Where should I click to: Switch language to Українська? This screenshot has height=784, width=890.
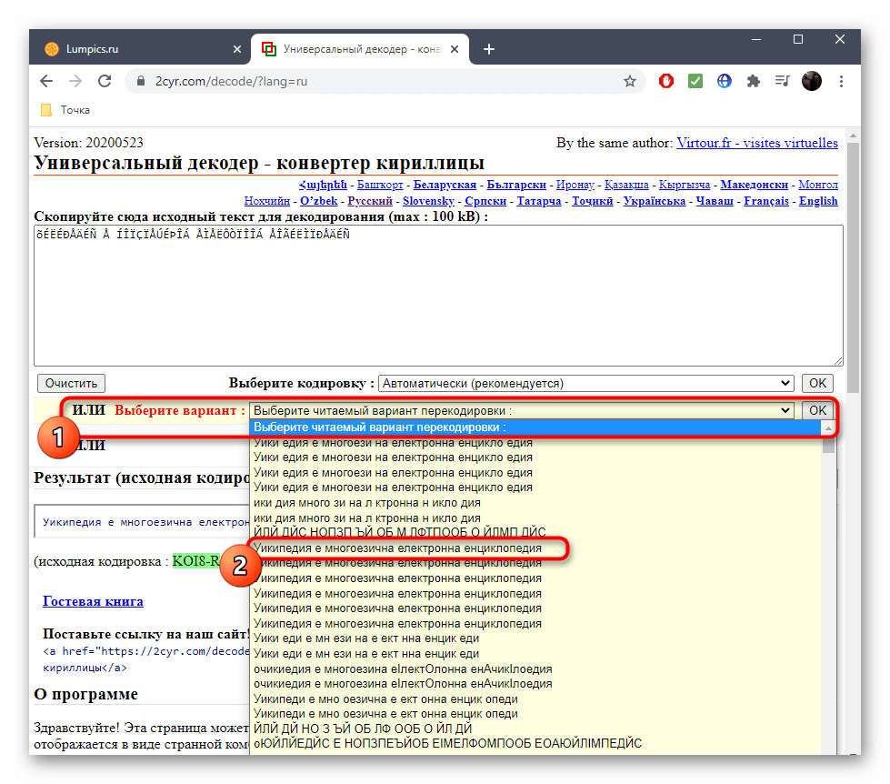[x=654, y=201]
